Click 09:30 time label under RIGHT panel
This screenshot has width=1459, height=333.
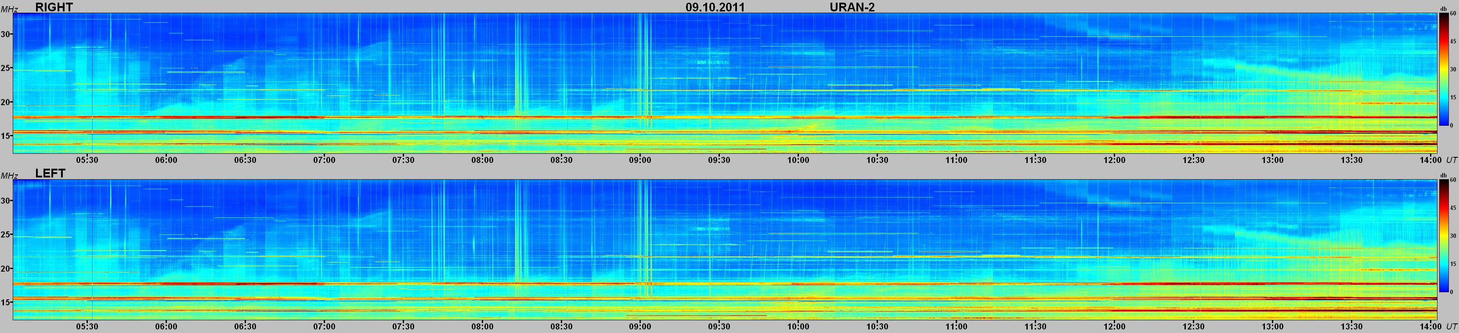pos(719,160)
